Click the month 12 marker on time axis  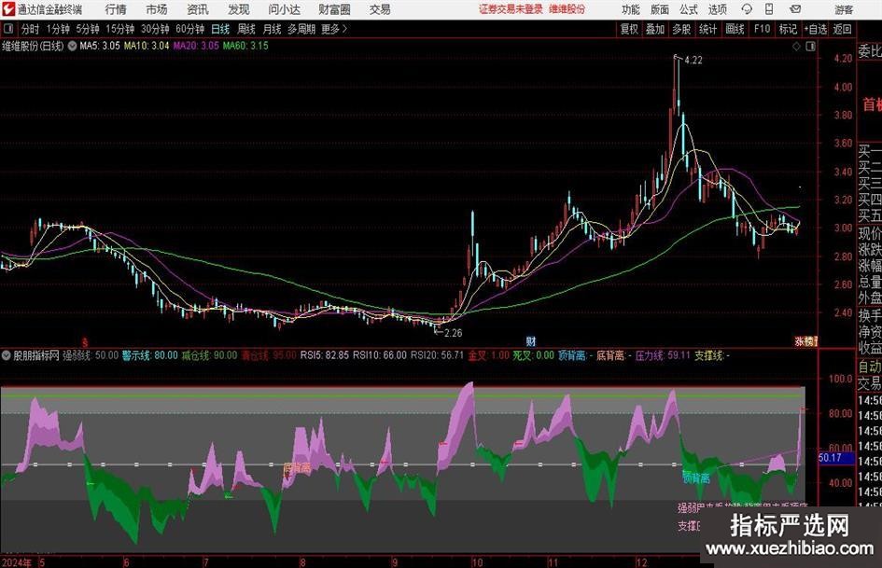(x=642, y=562)
